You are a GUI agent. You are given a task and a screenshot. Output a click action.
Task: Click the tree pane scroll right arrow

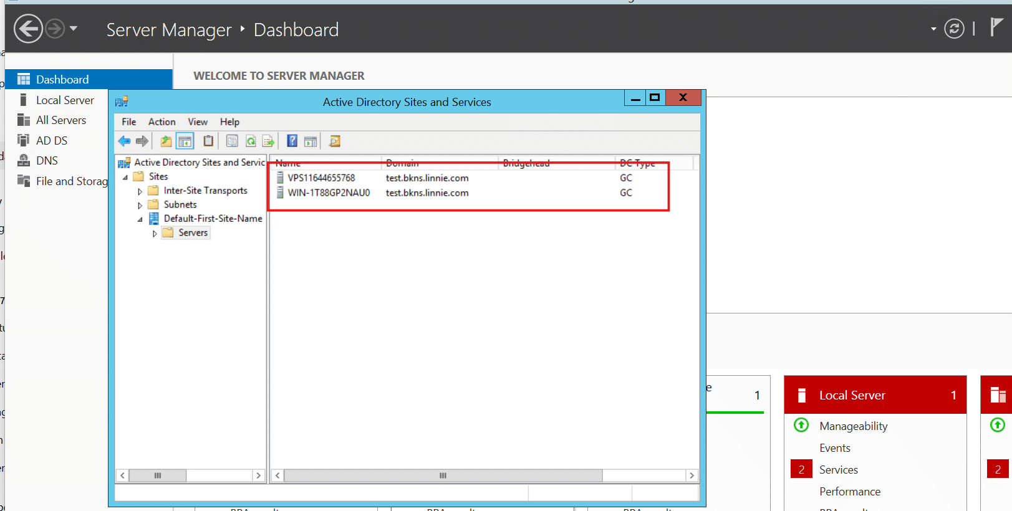tap(258, 475)
